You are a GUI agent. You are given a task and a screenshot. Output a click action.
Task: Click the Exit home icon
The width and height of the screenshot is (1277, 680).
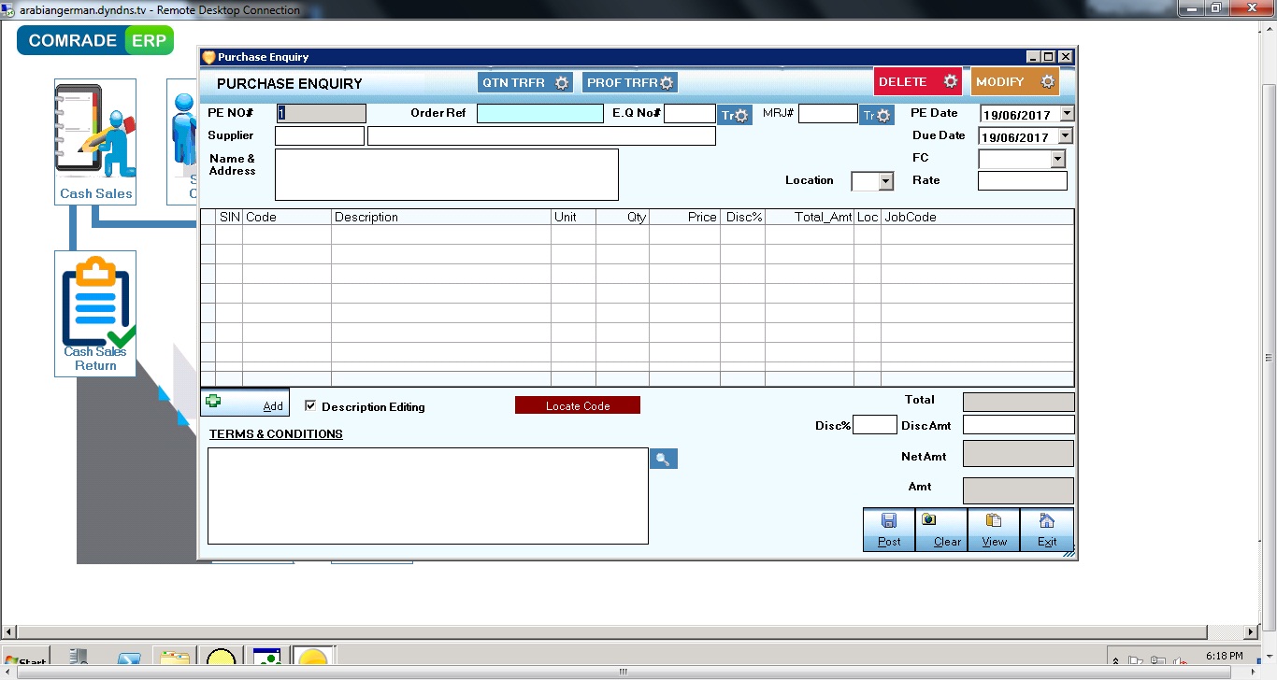tap(1045, 521)
